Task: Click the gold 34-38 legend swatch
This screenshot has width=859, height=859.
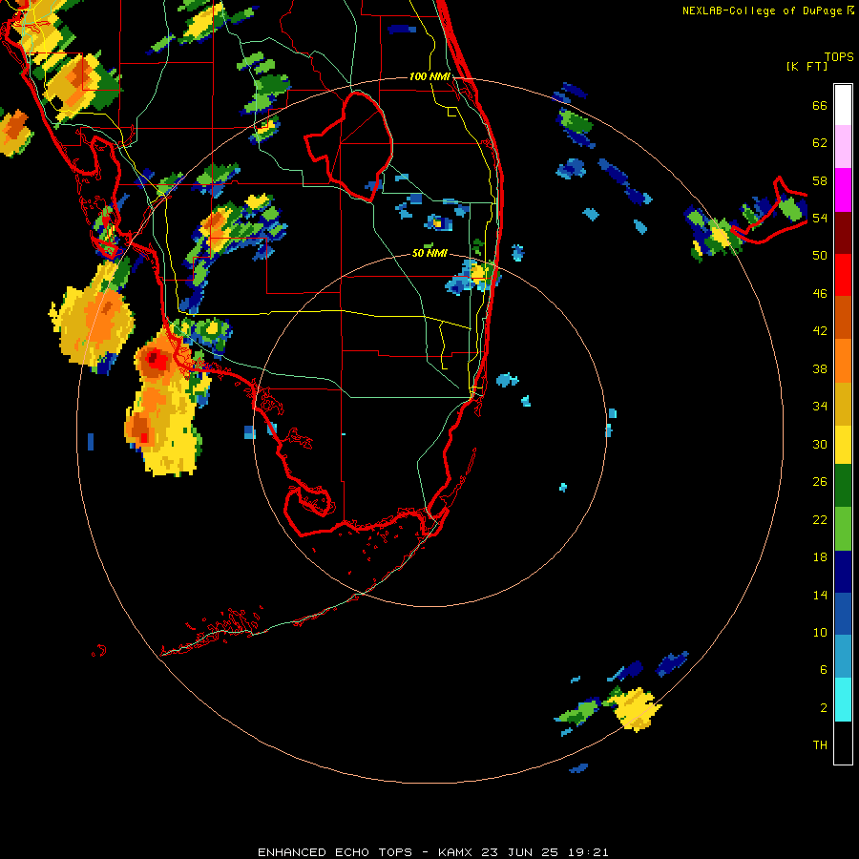Action: [843, 404]
